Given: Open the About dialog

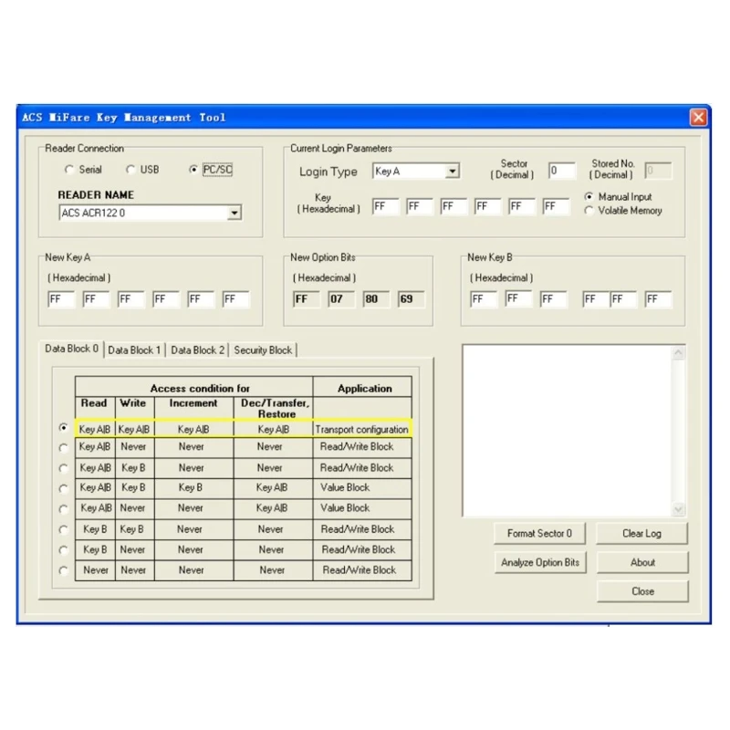Looking at the screenshot, I should [642, 562].
